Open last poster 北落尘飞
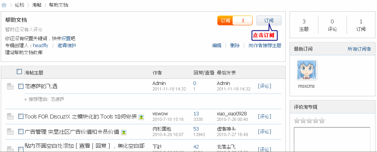This screenshot has height=152, width=377. pos(226,146)
